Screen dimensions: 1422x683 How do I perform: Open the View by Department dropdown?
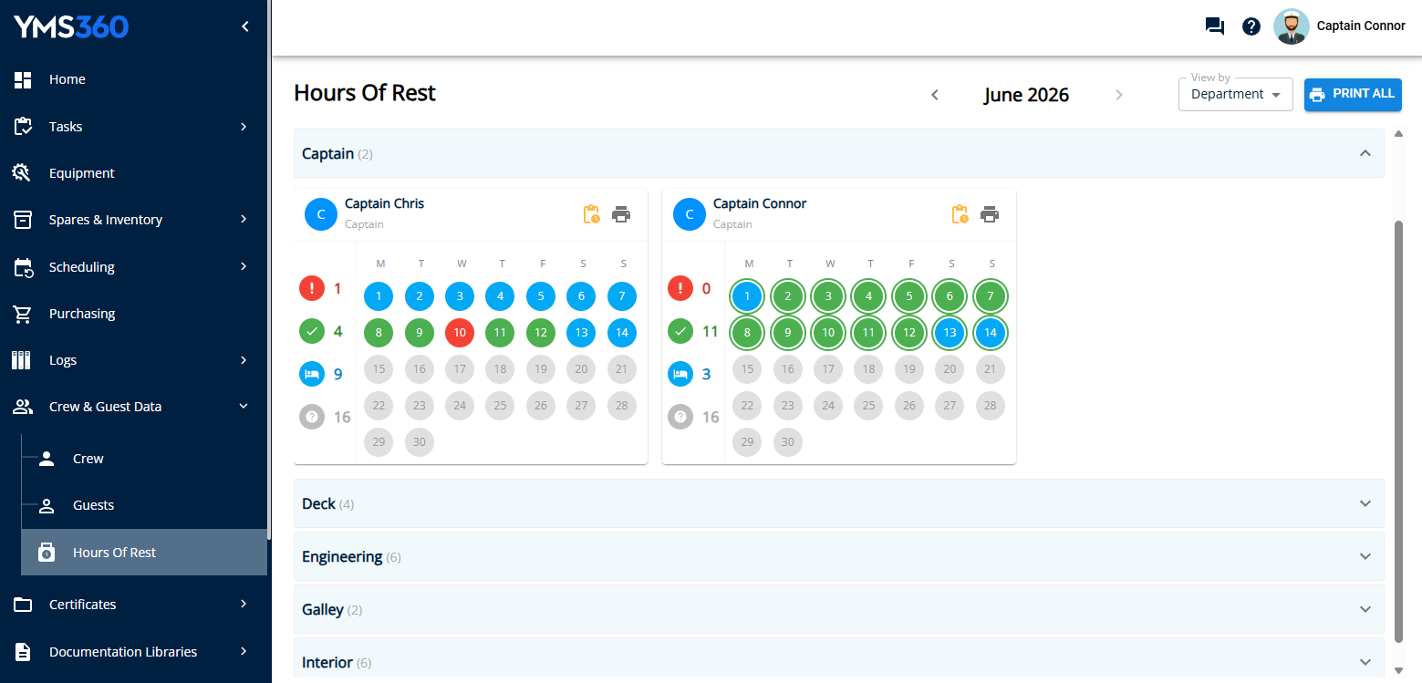pos(1236,95)
